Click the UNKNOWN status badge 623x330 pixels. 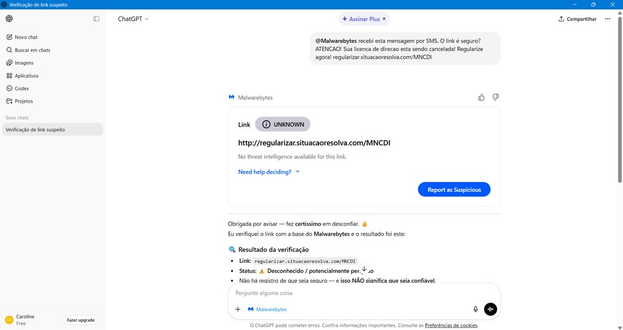pos(282,124)
